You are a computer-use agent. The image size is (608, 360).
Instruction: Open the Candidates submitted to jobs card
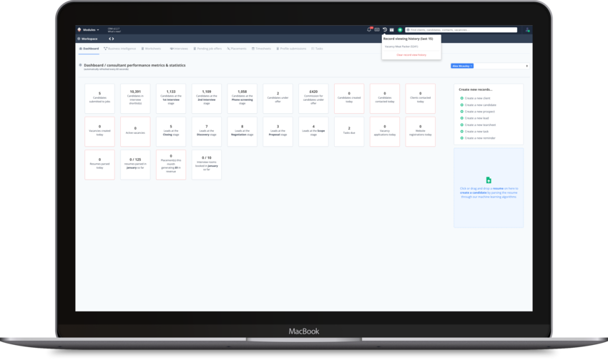[x=99, y=99]
